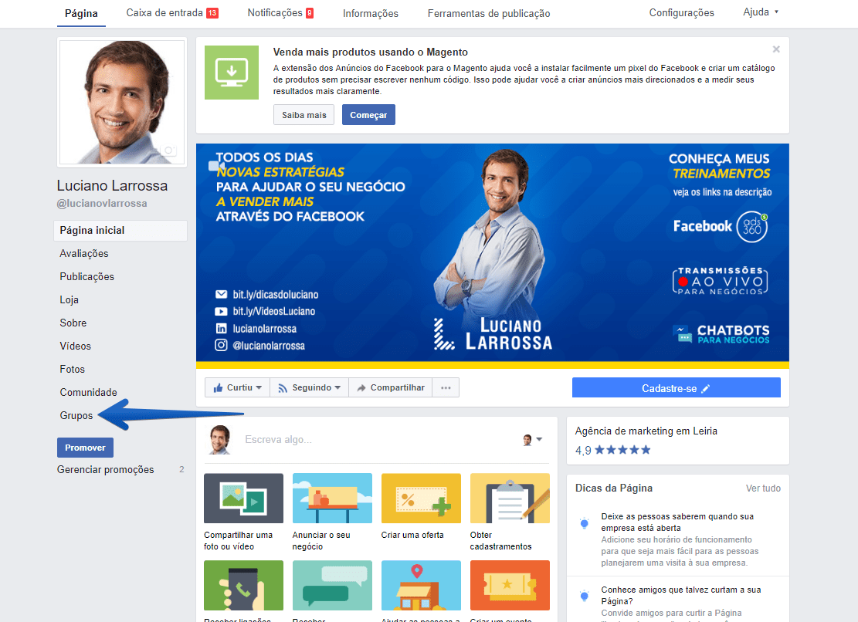Click the Começar button

(x=368, y=115)
